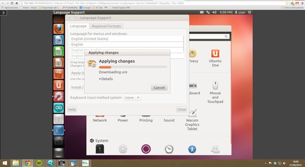Image resolution: width=305 pixels, height=167 pixels.
Task: Open the Backup safe icon under System
Action: (x=100, y=149)
